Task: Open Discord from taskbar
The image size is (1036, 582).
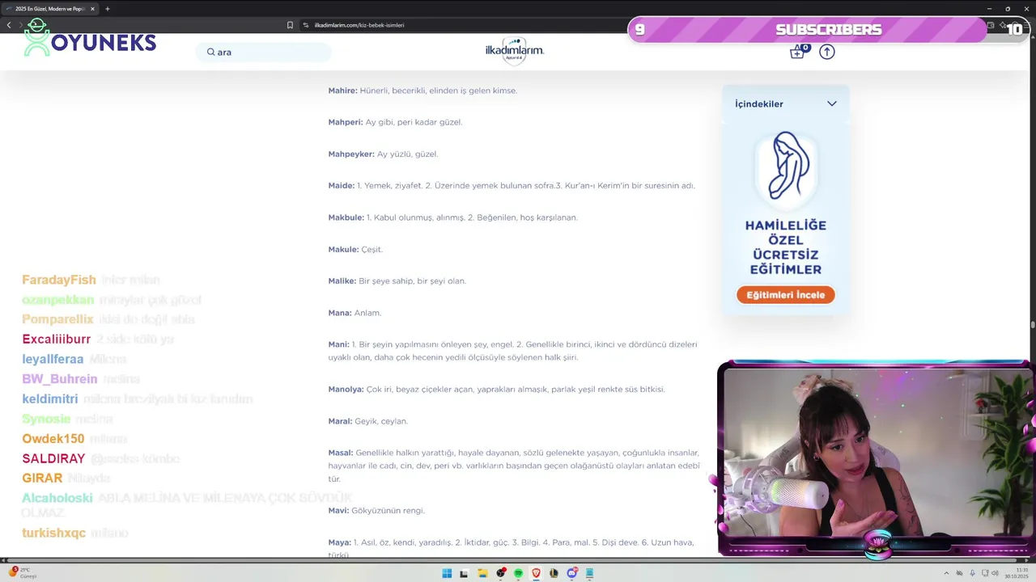Action: coord(572,573)
